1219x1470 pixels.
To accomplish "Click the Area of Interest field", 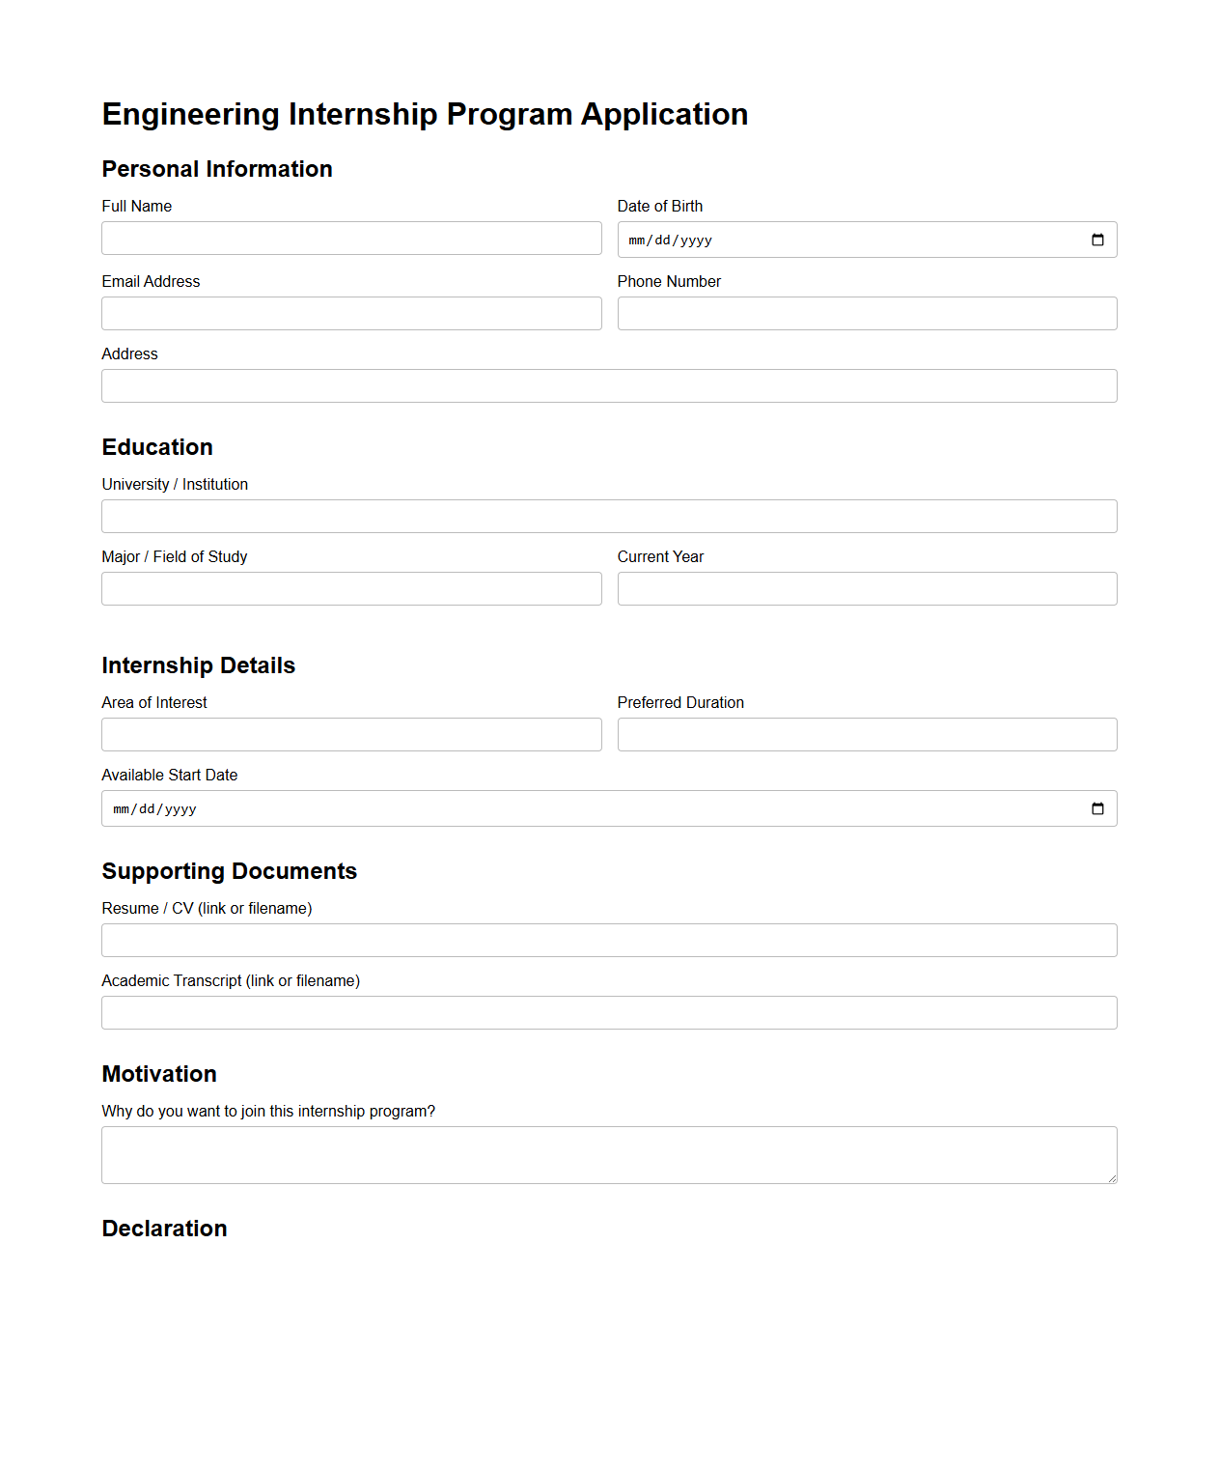I will tap(351, 734).
